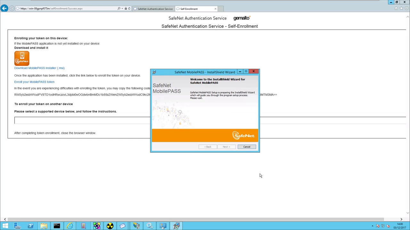Open the Windows Start button
This screenshot has height=230, width=410.
[5, 226]
